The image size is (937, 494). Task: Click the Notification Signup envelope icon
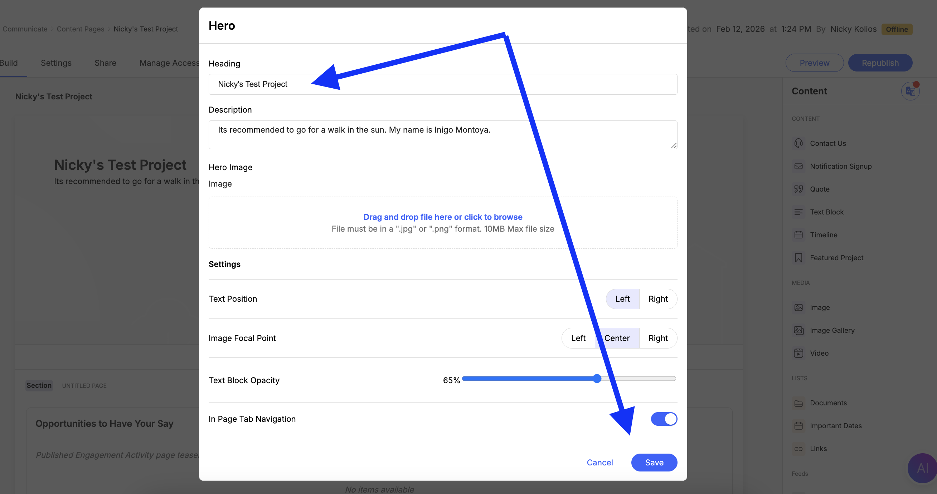[798, 166]
